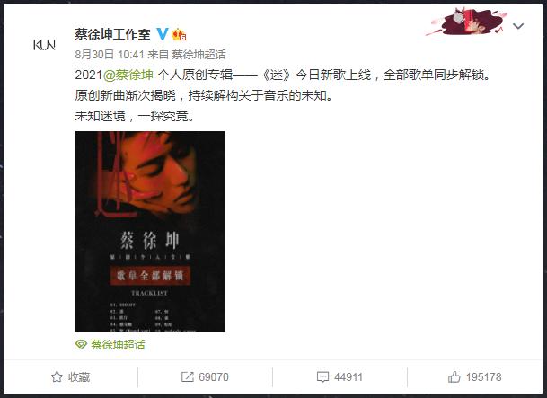Image resolution: width=547 pixels, height=398 pixels.
Task: Like the post with thumbs-up icon
Action: (x=454, y=376)
